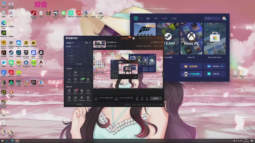The image size is (255, 143).
Task: Switch to the 云存档 tab in game platform
Action: coord(164,18)
